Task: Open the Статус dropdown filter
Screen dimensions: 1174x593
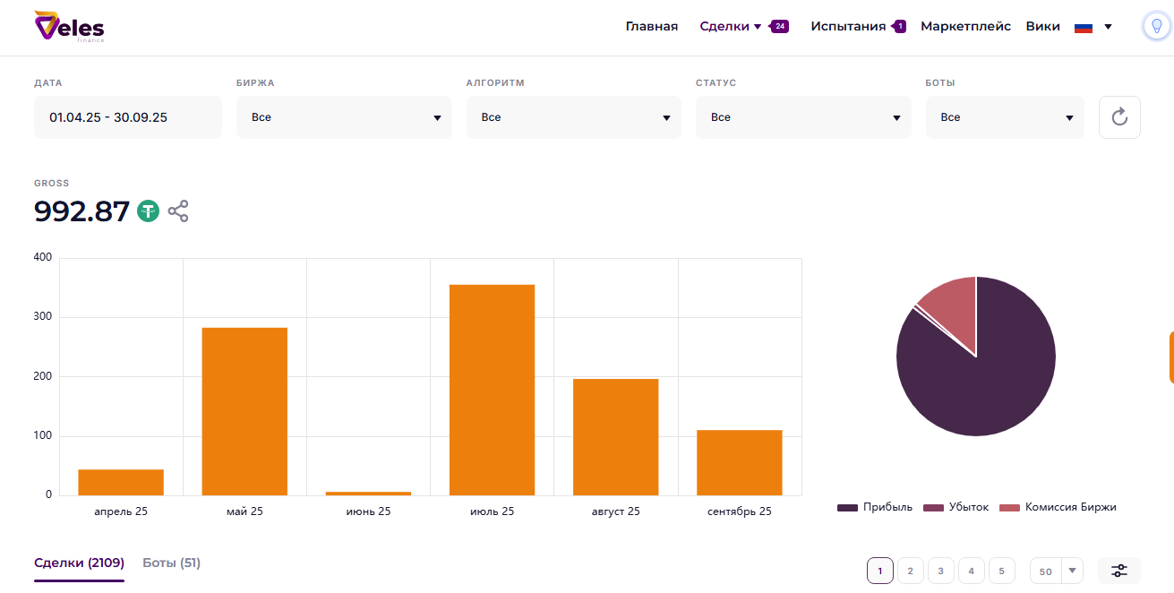Action: click(803, 117)
